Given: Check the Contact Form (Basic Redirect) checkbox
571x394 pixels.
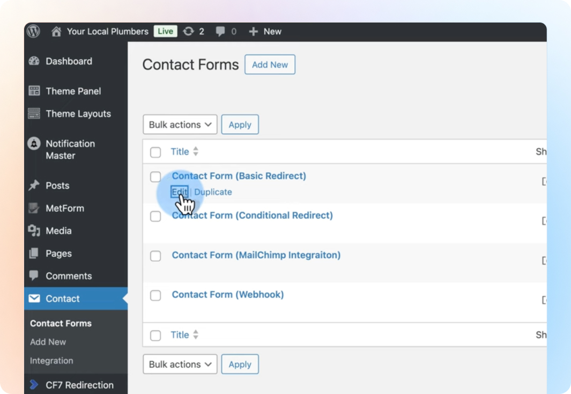Looking at the screenshot, I should pyautogui.click(x=155, y=177).
